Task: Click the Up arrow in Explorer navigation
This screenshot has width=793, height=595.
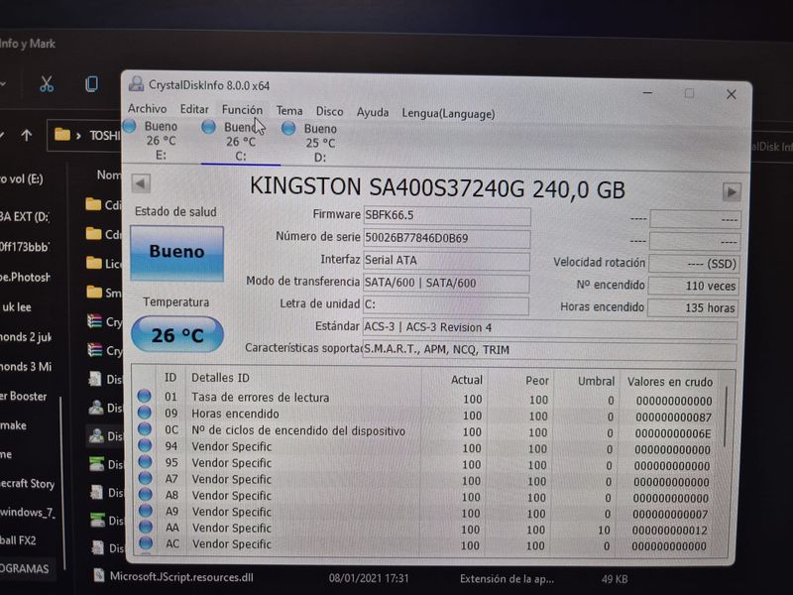Action: (x=27, y=135)
